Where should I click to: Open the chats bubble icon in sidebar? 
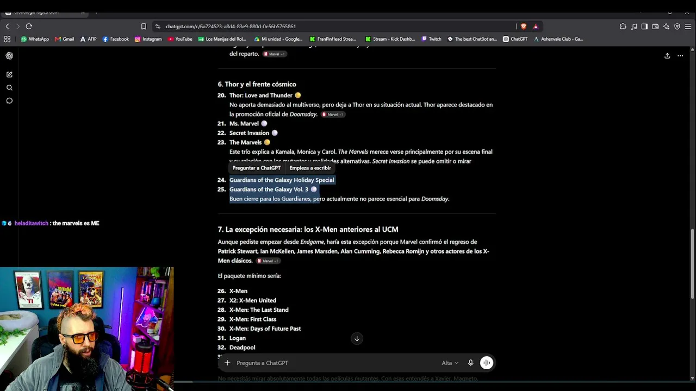[9, 100]
